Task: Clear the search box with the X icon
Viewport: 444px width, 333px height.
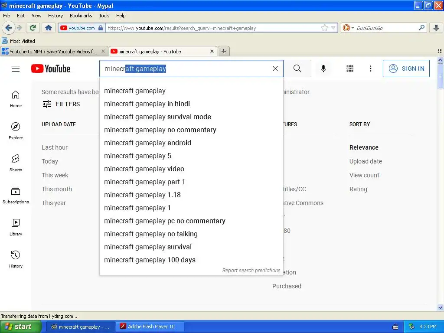Action: pos(275,69)
